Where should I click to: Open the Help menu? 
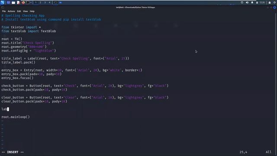coord(32,11)
